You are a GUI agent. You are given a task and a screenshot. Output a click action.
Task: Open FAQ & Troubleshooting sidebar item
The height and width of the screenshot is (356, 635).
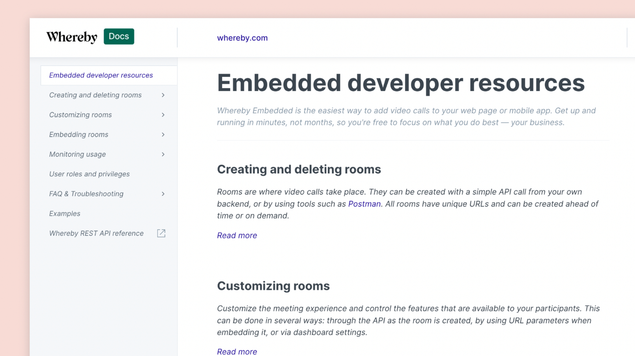point(86,194)
